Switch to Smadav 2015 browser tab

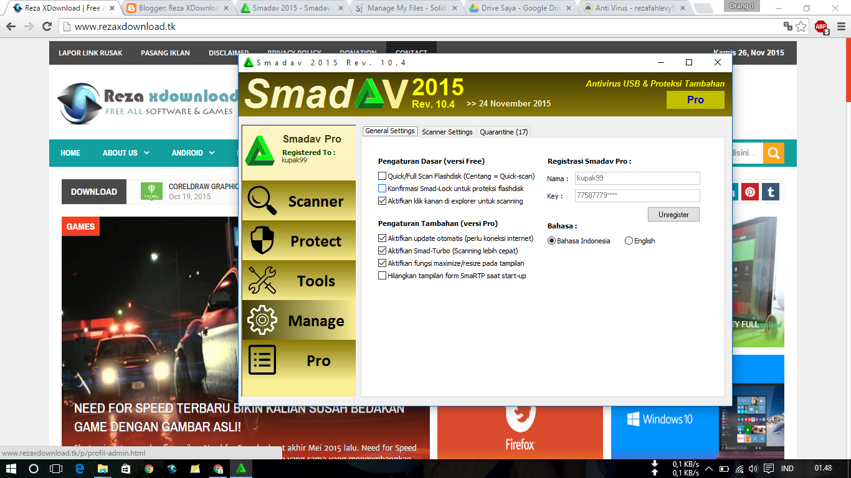[x=292, y=8]
